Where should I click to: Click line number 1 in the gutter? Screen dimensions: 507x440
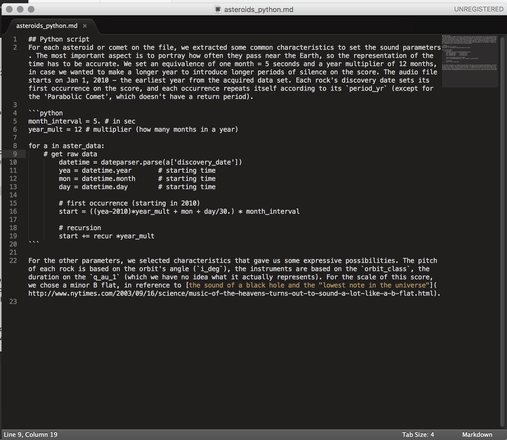(15, 39)
